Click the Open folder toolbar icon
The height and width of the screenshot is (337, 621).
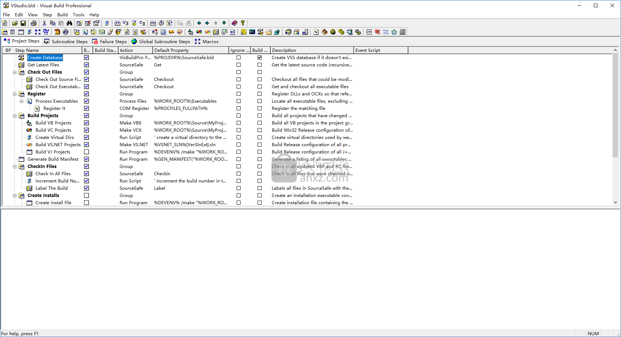pos(15,23)
